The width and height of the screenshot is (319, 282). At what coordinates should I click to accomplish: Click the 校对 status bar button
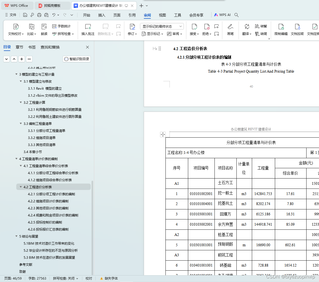pyautogui.click(x=89, y=278)
